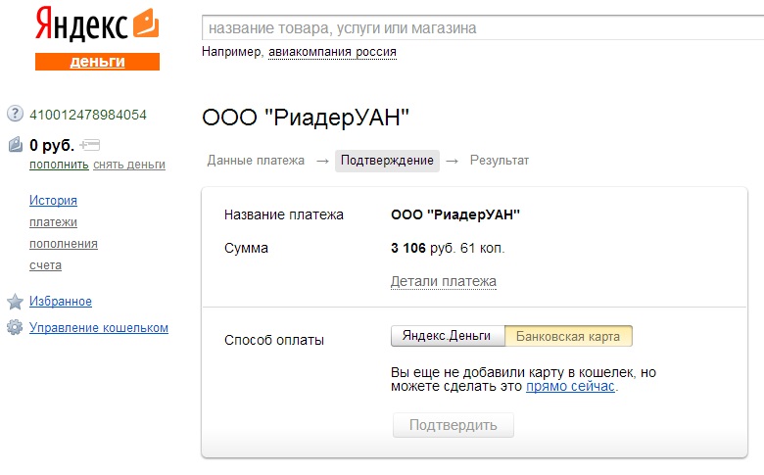This screenshot has height=475, width=764.
Task: Click the Подтверждение step
Action: click(x=387, y=161)
